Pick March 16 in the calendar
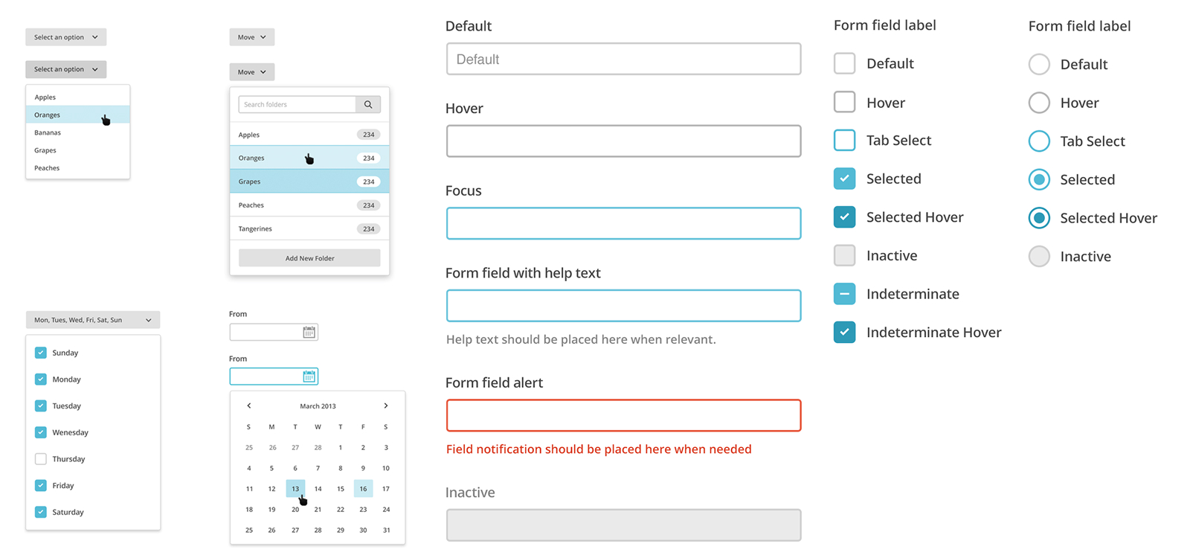1190x558 pixels. (363, 489)
